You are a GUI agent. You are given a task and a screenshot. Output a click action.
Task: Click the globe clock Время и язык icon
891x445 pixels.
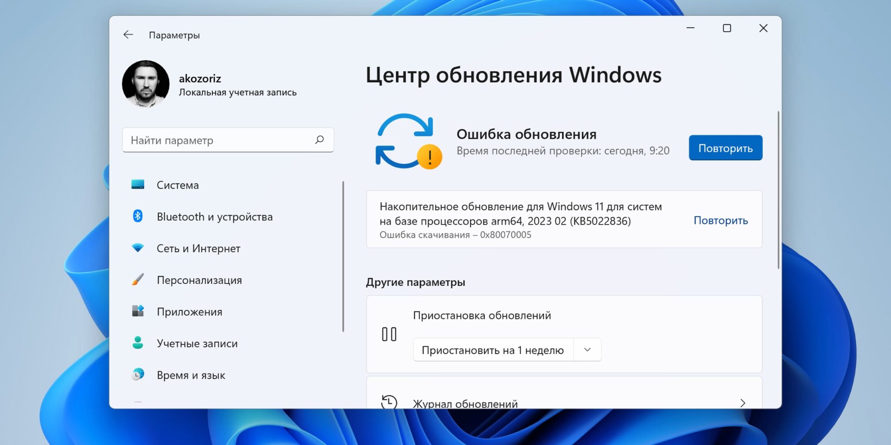click(x=138, y=375)
